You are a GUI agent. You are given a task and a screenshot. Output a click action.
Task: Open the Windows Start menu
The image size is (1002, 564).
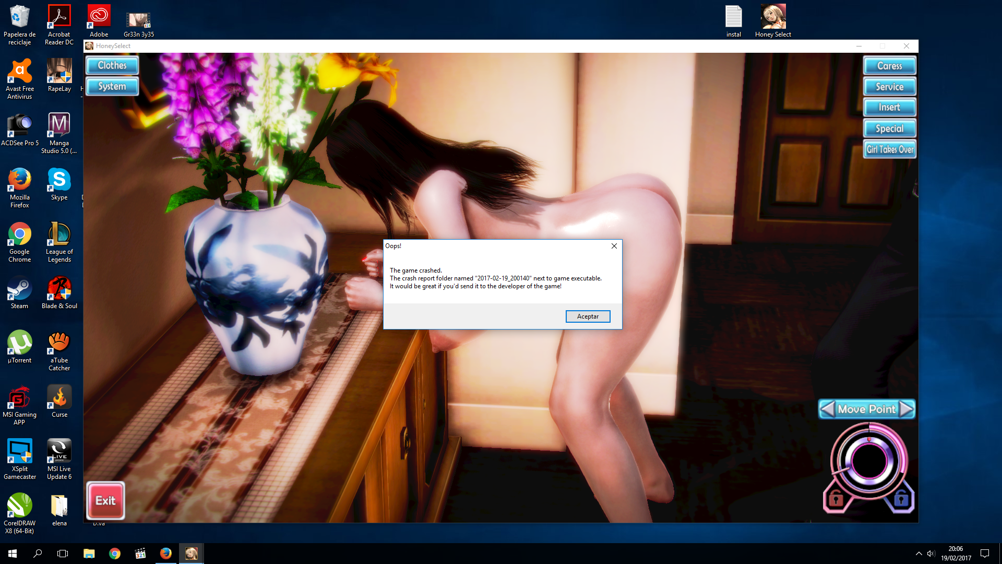click(x=13, y=554)
